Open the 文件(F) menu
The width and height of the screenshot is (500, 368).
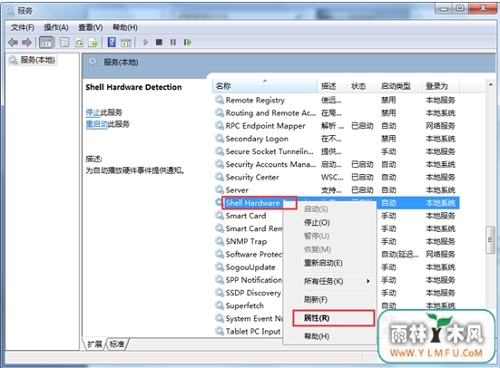(x=23, y=27)
